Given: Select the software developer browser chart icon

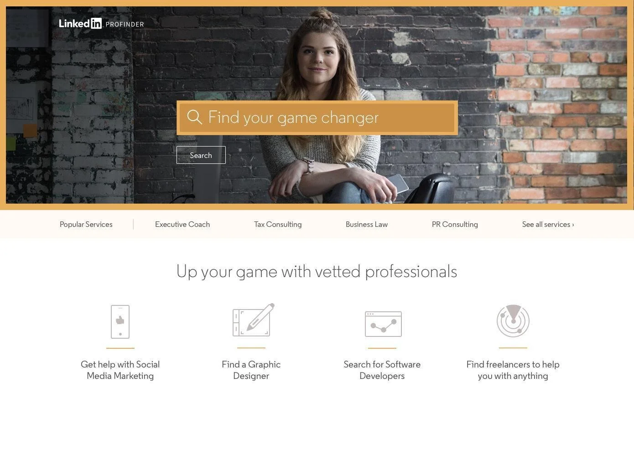Looking at the screenshot, I should point(383,324).
